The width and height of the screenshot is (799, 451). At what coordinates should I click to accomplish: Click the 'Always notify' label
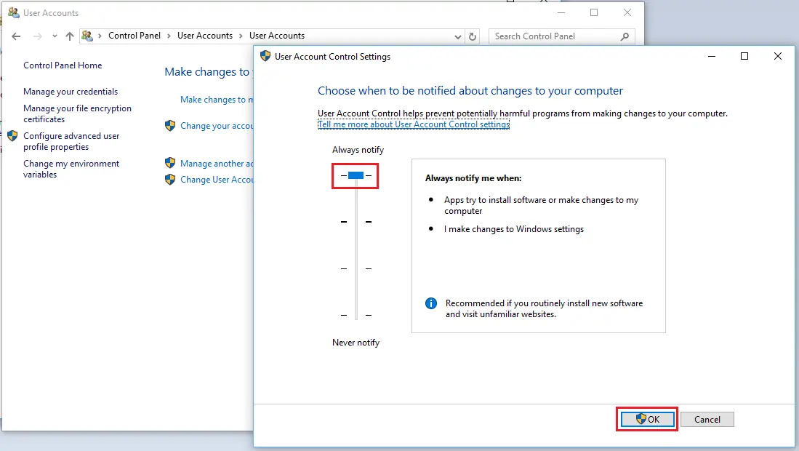[x=358, y=150]
